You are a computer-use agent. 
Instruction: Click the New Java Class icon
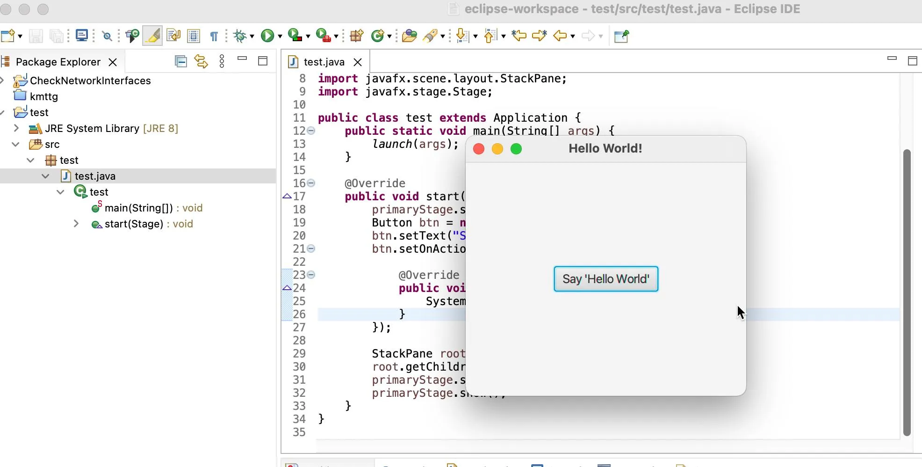coord(378,36)
